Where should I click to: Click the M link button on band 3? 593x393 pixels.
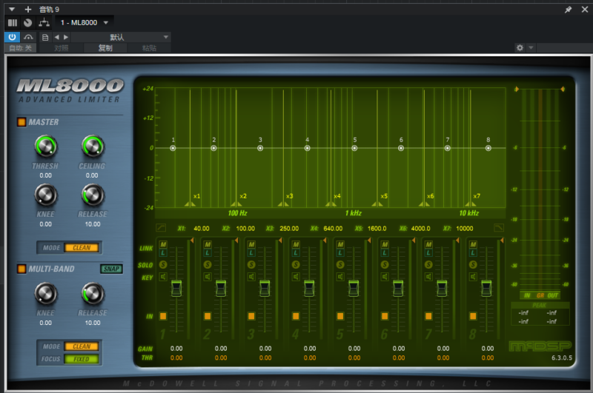click(252, 244)
